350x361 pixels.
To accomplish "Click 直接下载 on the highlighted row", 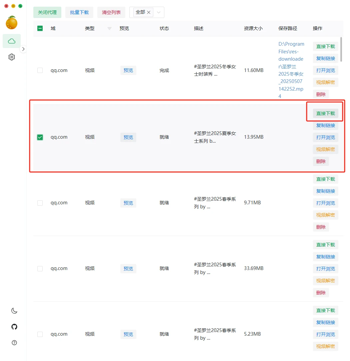I will (325, 113).
